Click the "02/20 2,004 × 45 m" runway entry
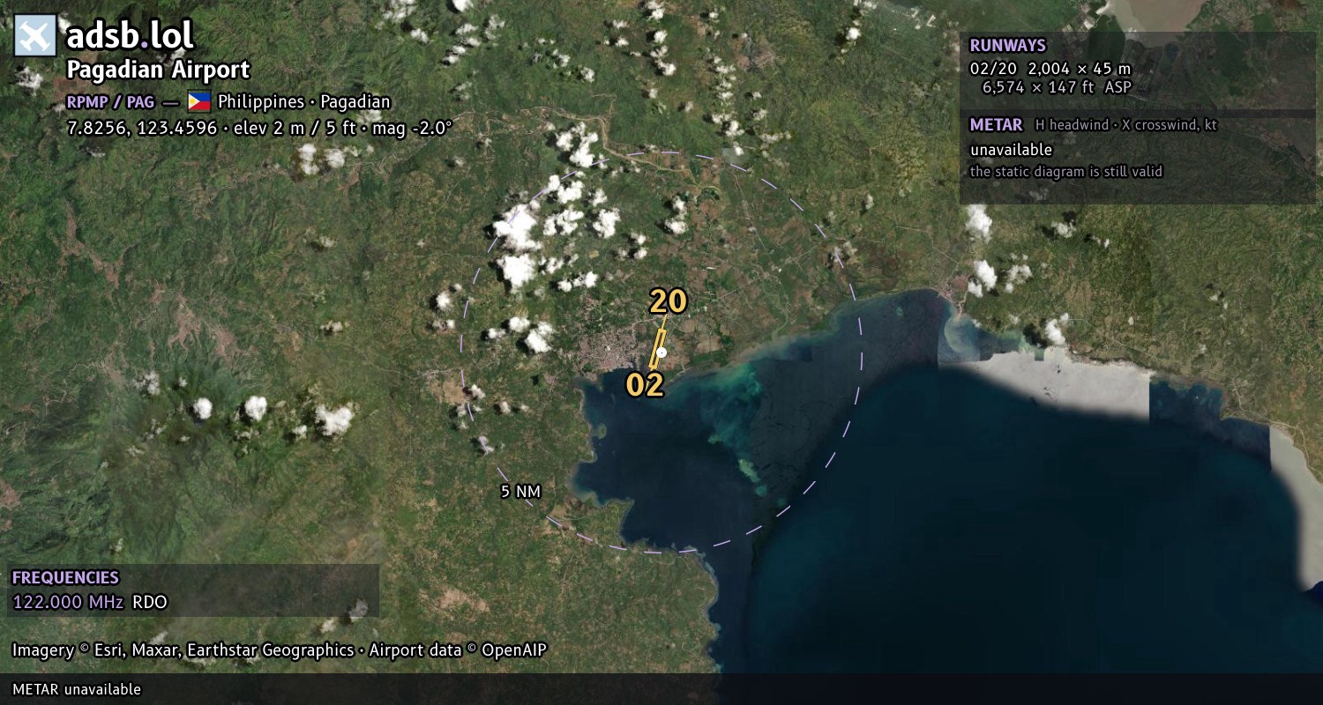This screenshot has width=1323, height=705. [1050, 68]
